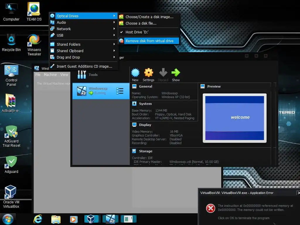Viewport: 300px width, 225px height.
Task: Expand the Optical Drives submenu arrow
Action: click(x=114, y=16)
